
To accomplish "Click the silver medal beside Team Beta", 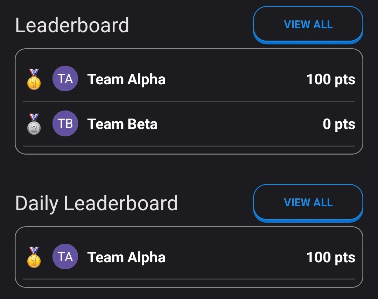I will (34, 124).
